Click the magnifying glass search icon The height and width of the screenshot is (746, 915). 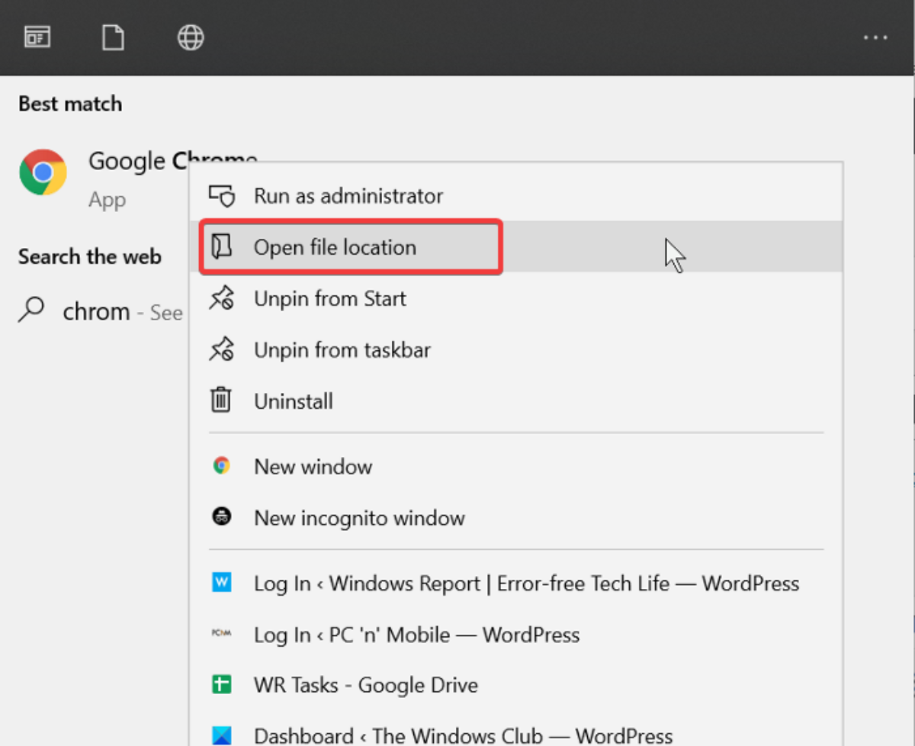click(30, 310)
